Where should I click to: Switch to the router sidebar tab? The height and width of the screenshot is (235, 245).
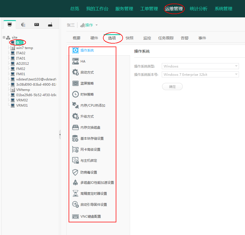click(50, 25)
